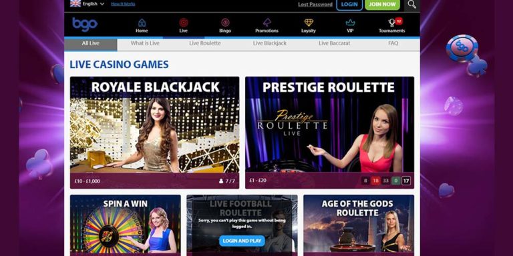Click the search magnifier icon
The height and width of the screenshot is (256, 513).
point(412,4)
